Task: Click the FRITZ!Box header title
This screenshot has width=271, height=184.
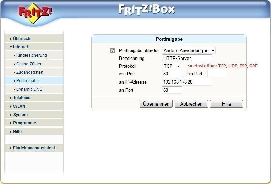Action: 147,9
